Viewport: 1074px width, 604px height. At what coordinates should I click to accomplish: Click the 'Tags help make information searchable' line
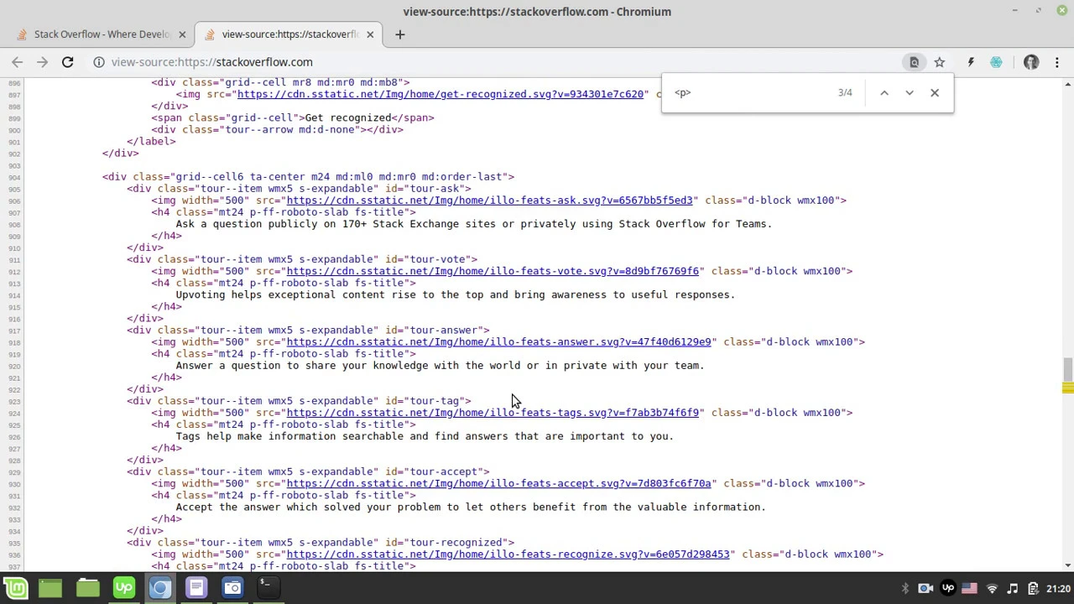pyautogui.click(x=425, y=436)
